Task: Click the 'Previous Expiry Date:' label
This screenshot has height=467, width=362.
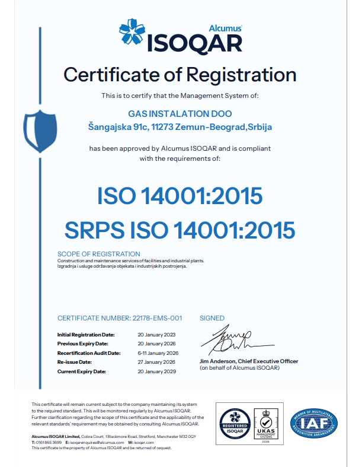Action: coord(83,344)
